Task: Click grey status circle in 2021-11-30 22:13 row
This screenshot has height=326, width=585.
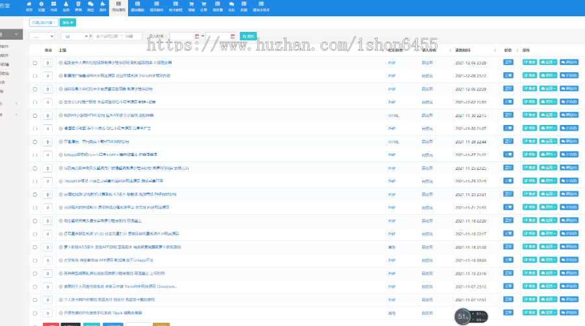Action: click(61, 115)
